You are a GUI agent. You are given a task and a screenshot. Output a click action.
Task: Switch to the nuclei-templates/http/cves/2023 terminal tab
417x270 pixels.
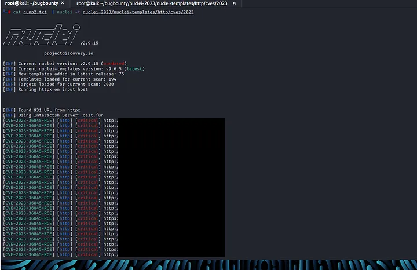pos(152,3)
